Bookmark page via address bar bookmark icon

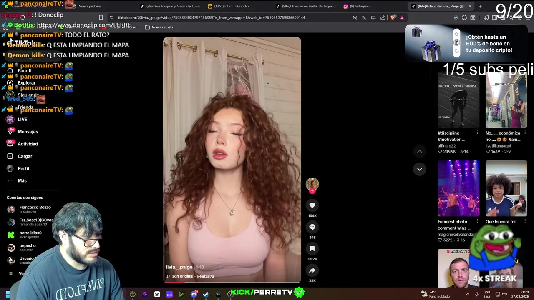coord(101,17)
